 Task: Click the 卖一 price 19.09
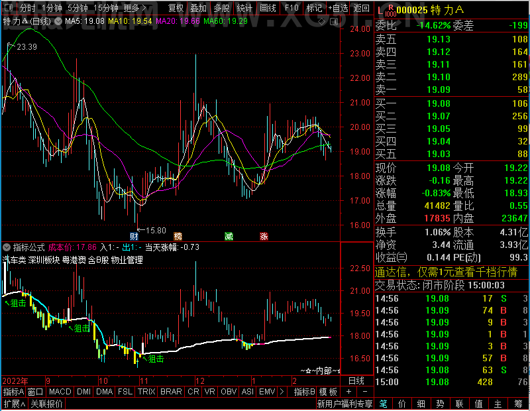click(x=439, y=89)
